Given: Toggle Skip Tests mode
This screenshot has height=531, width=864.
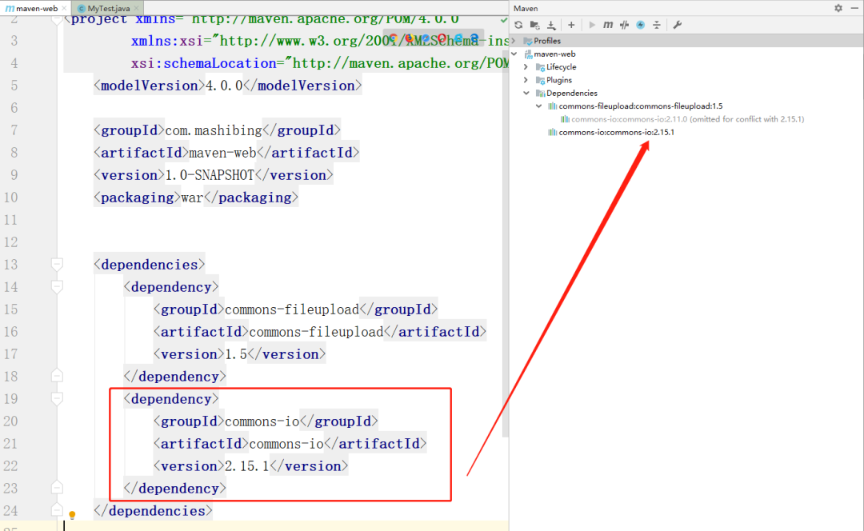Looking at the screenshot, I should [x=624, y=25].
